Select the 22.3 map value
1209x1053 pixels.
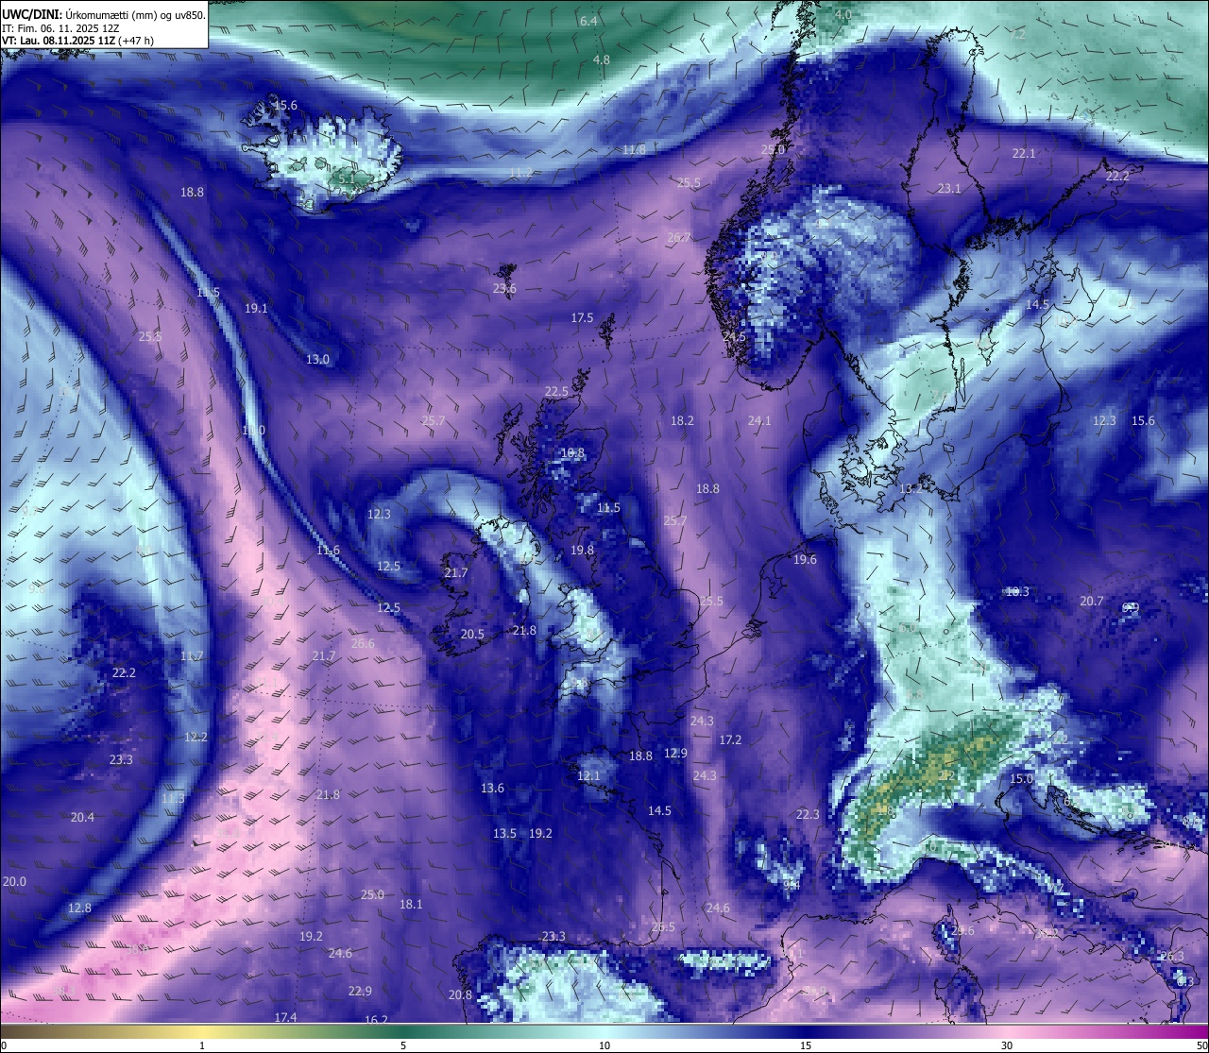808,815
